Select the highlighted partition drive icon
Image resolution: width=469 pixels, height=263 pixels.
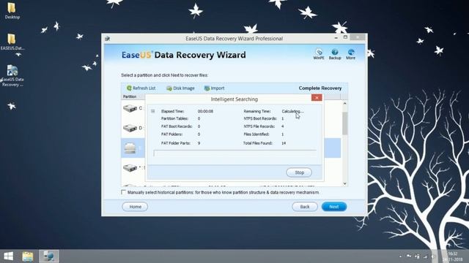(130, 148)
